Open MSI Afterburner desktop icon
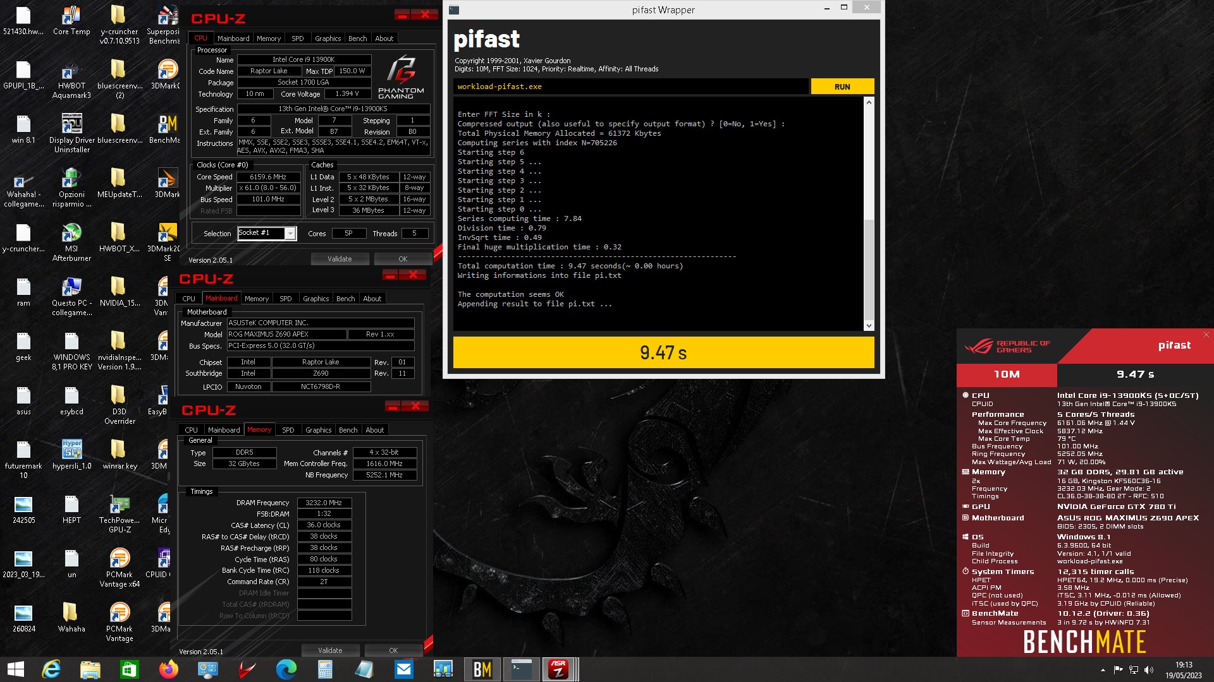Screen dimensions: 1214x682 click(x=71, y=242)
